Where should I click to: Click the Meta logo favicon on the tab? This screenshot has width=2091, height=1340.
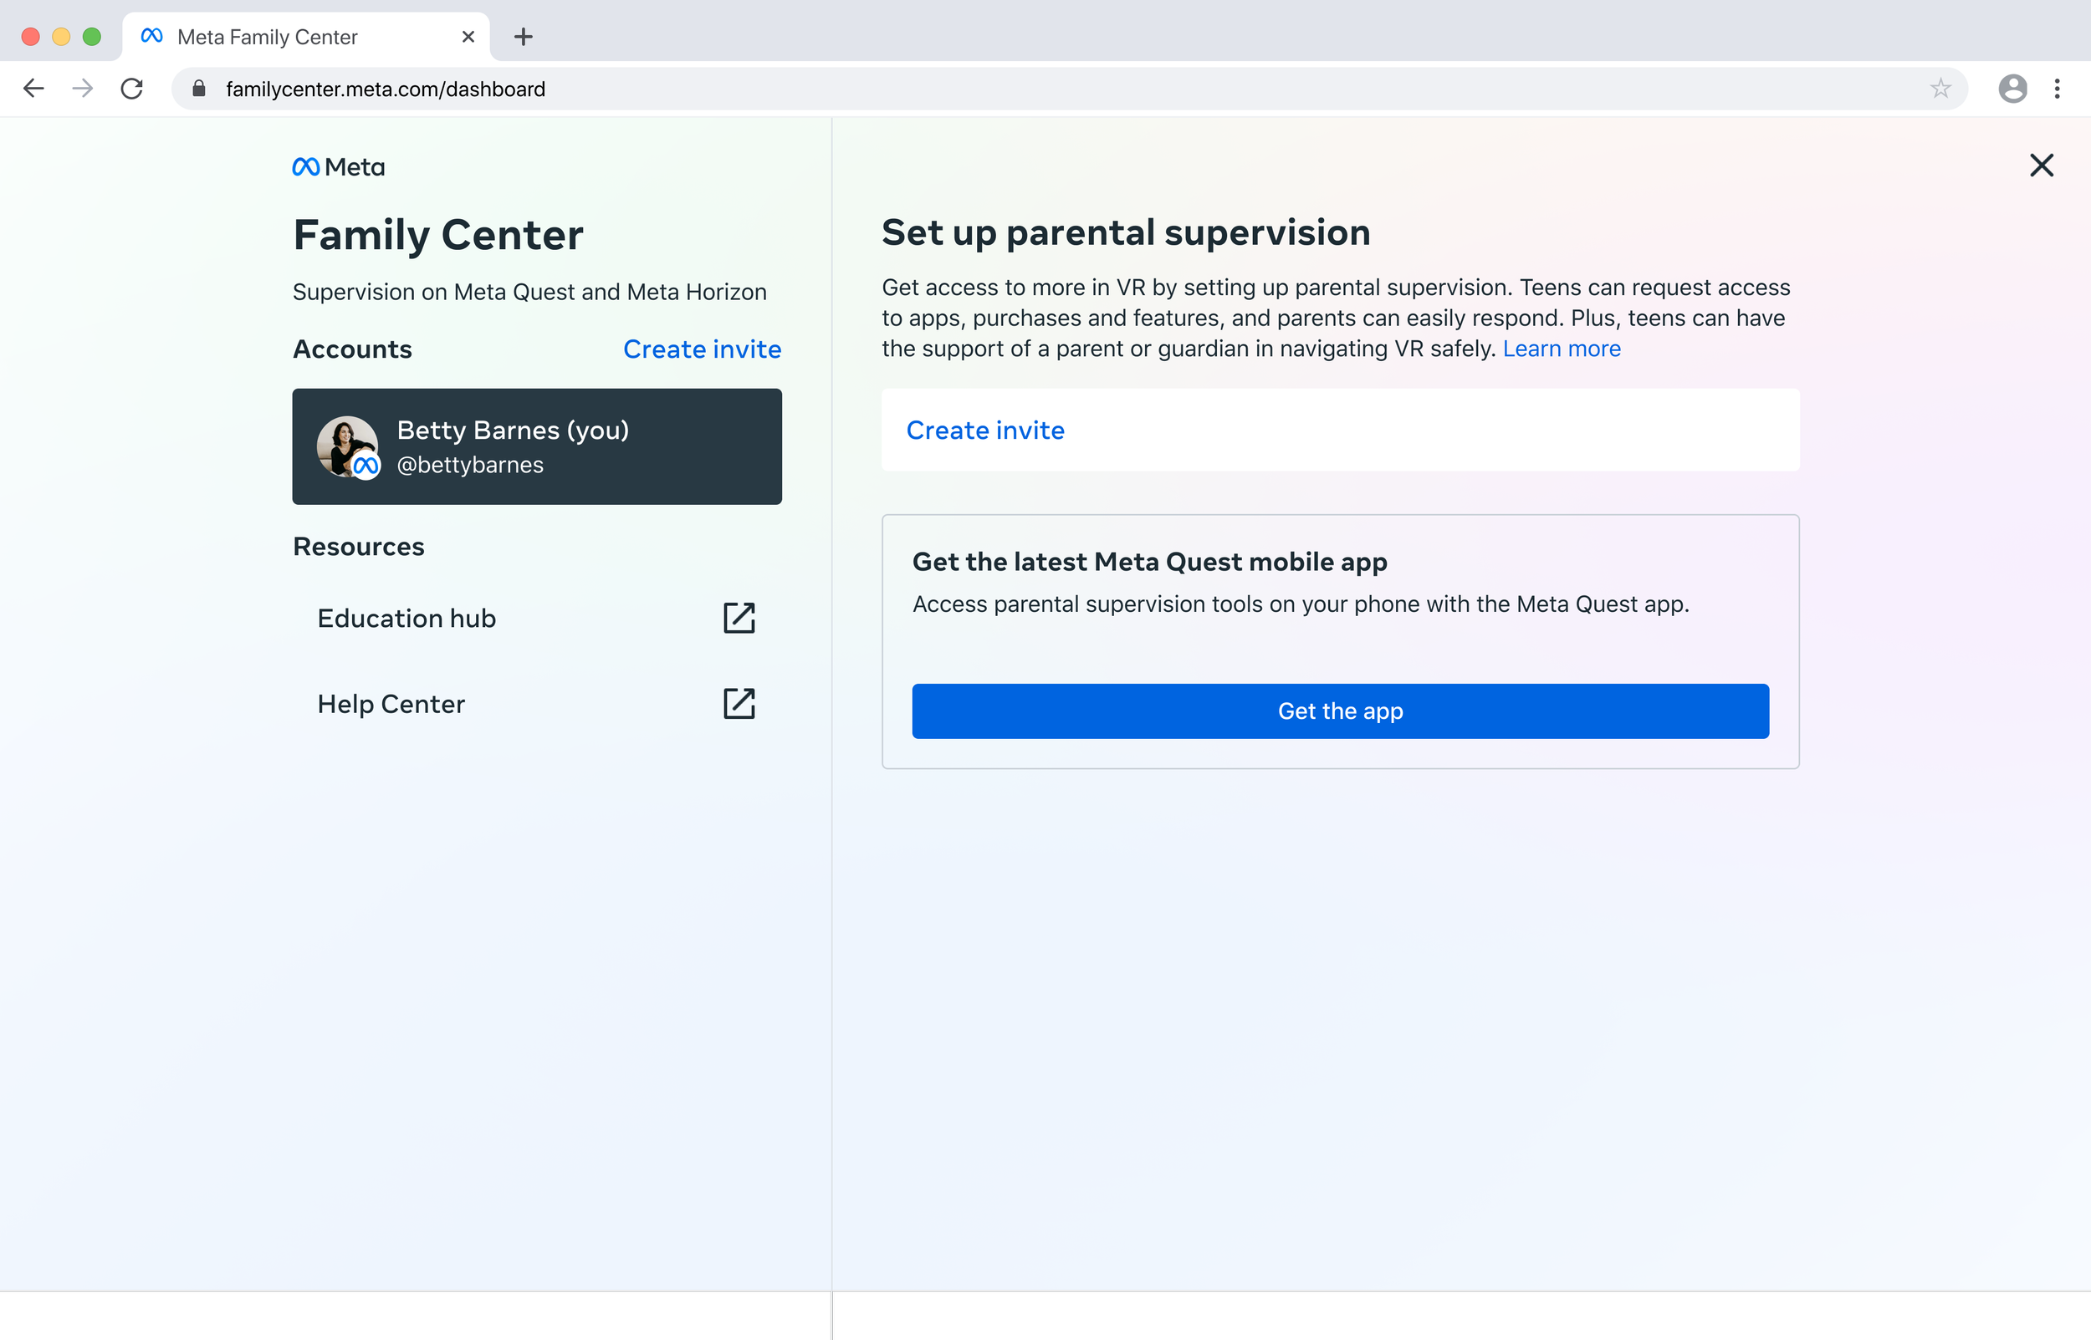(x=151, y=37)
